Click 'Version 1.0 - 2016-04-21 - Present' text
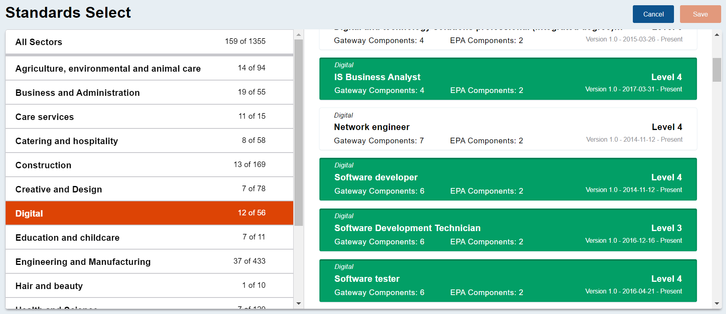Image resolution: width=726 pixels, height=314 pixels. [634, 291]
